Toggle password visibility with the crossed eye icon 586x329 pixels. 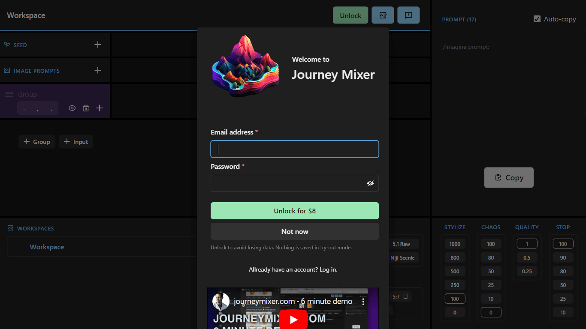pos(370,183)
